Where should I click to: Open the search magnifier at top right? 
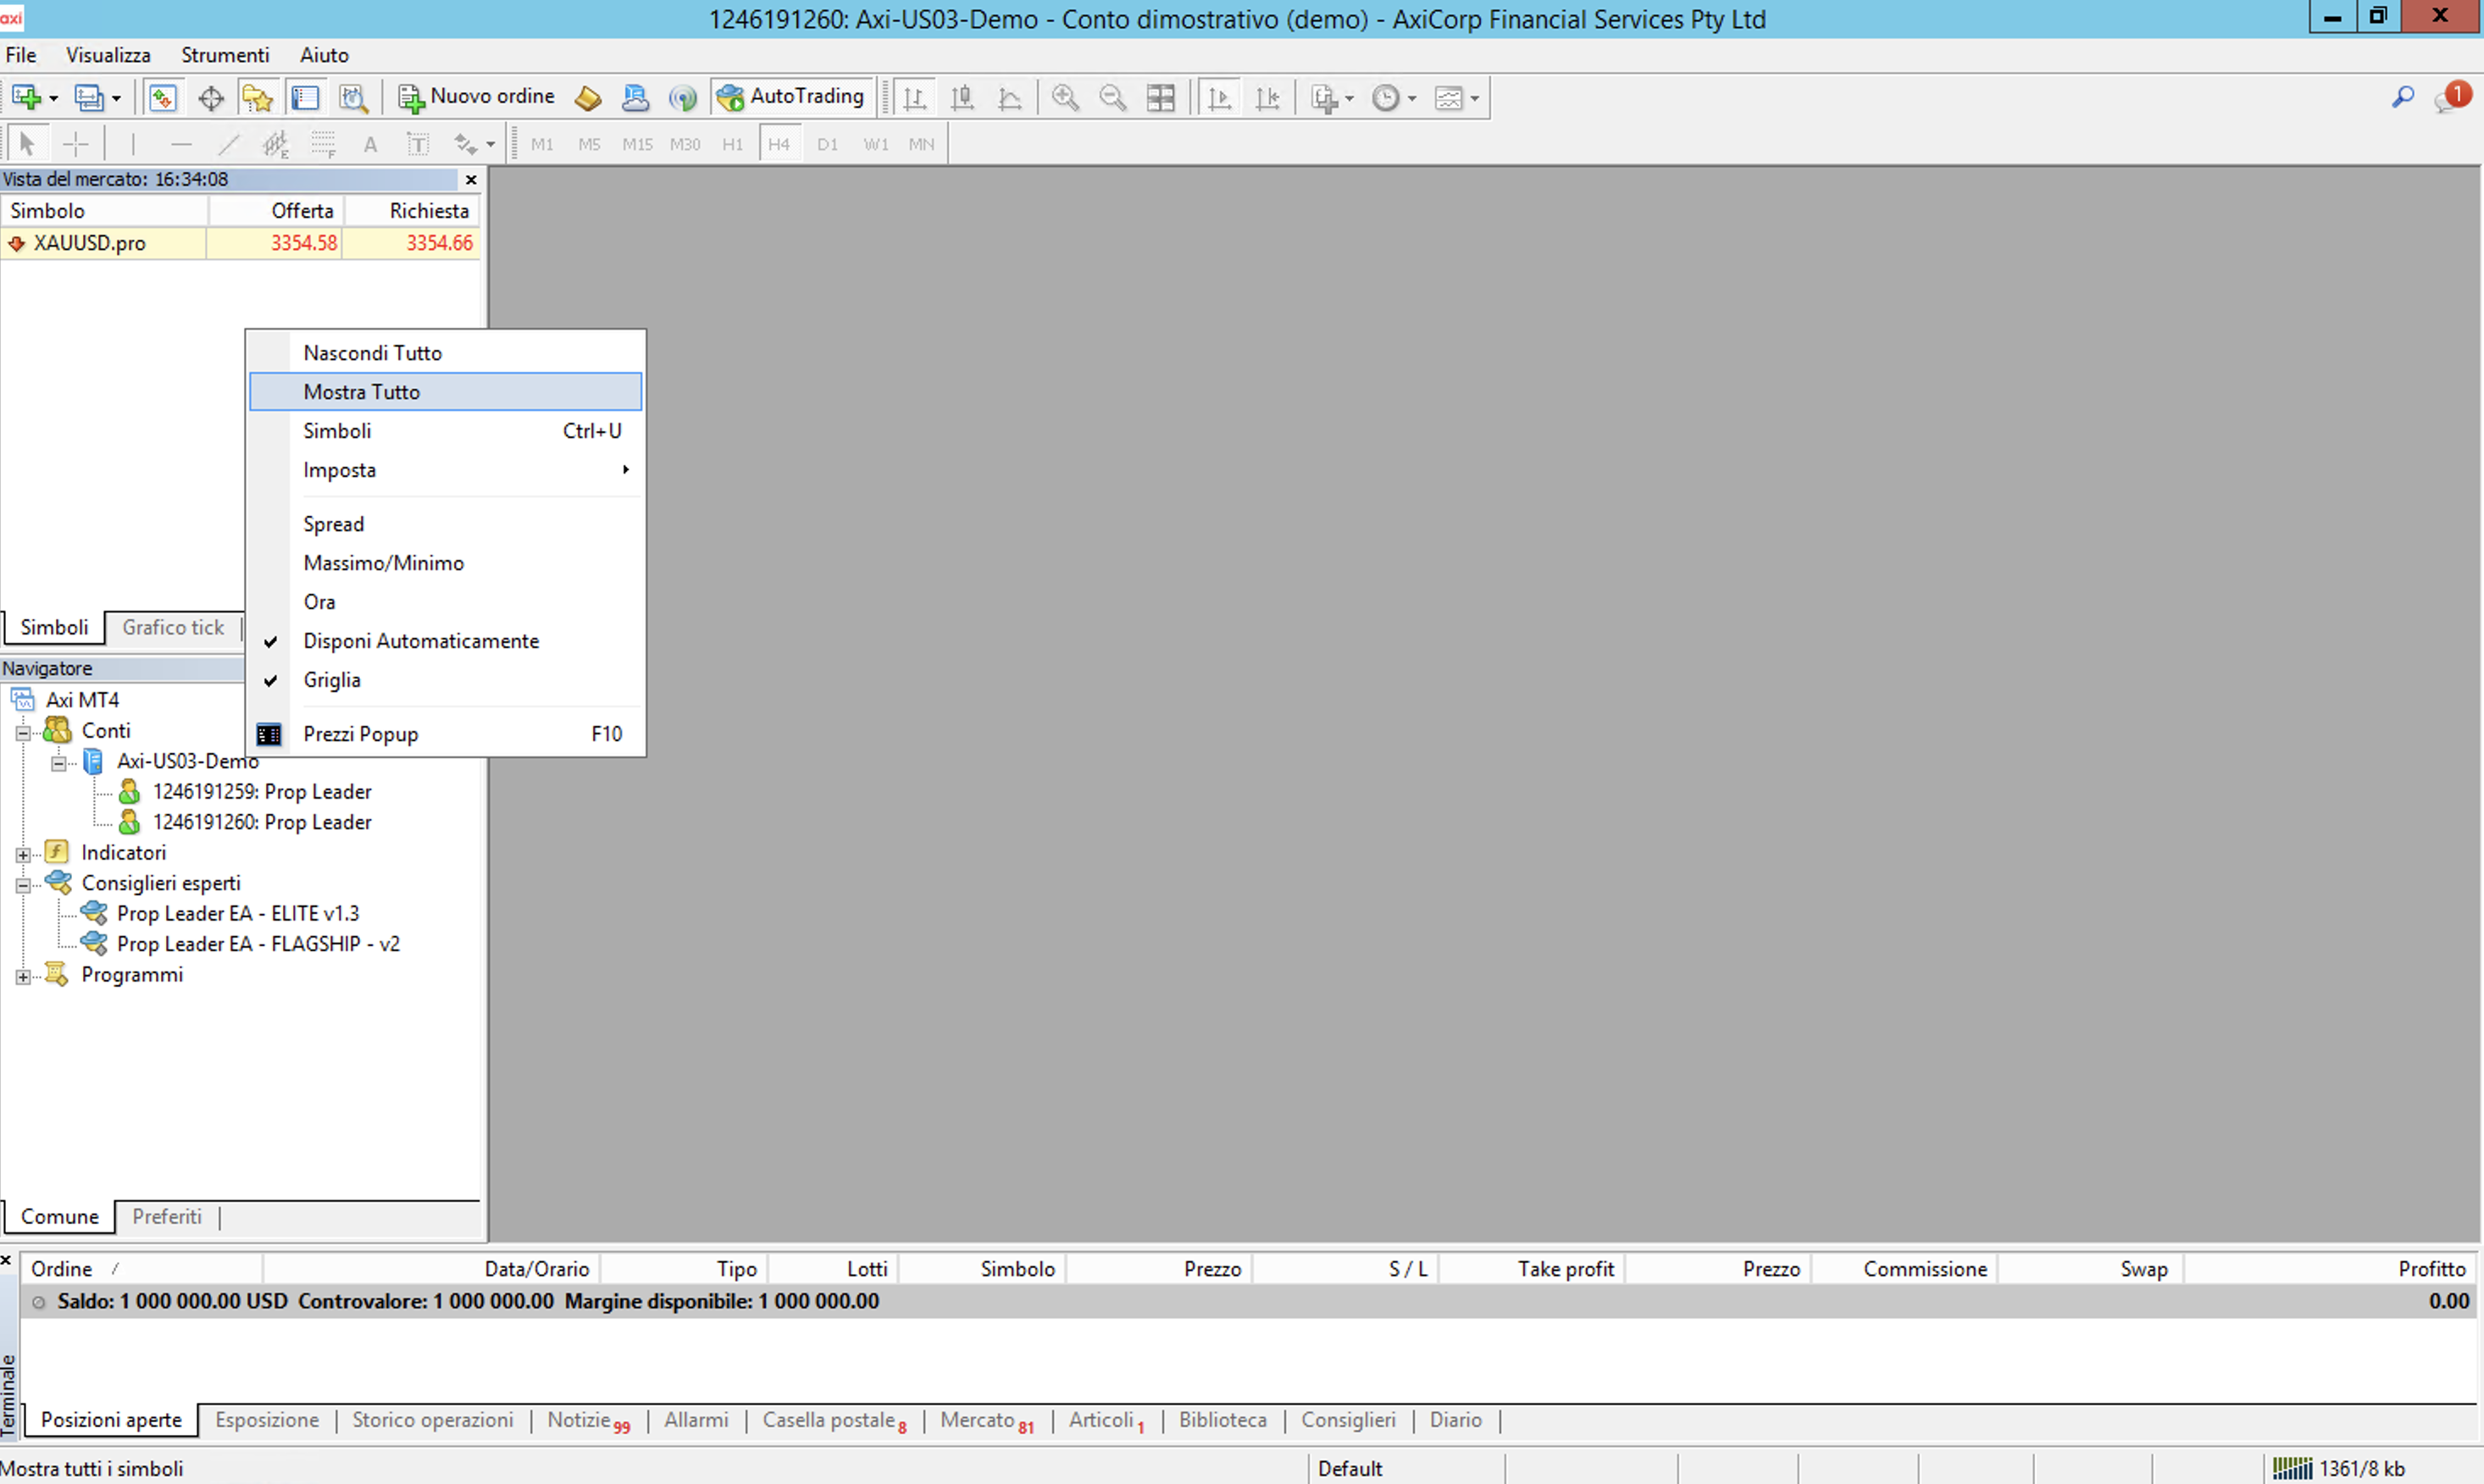pyautogui.click(x=2402, y=97)
